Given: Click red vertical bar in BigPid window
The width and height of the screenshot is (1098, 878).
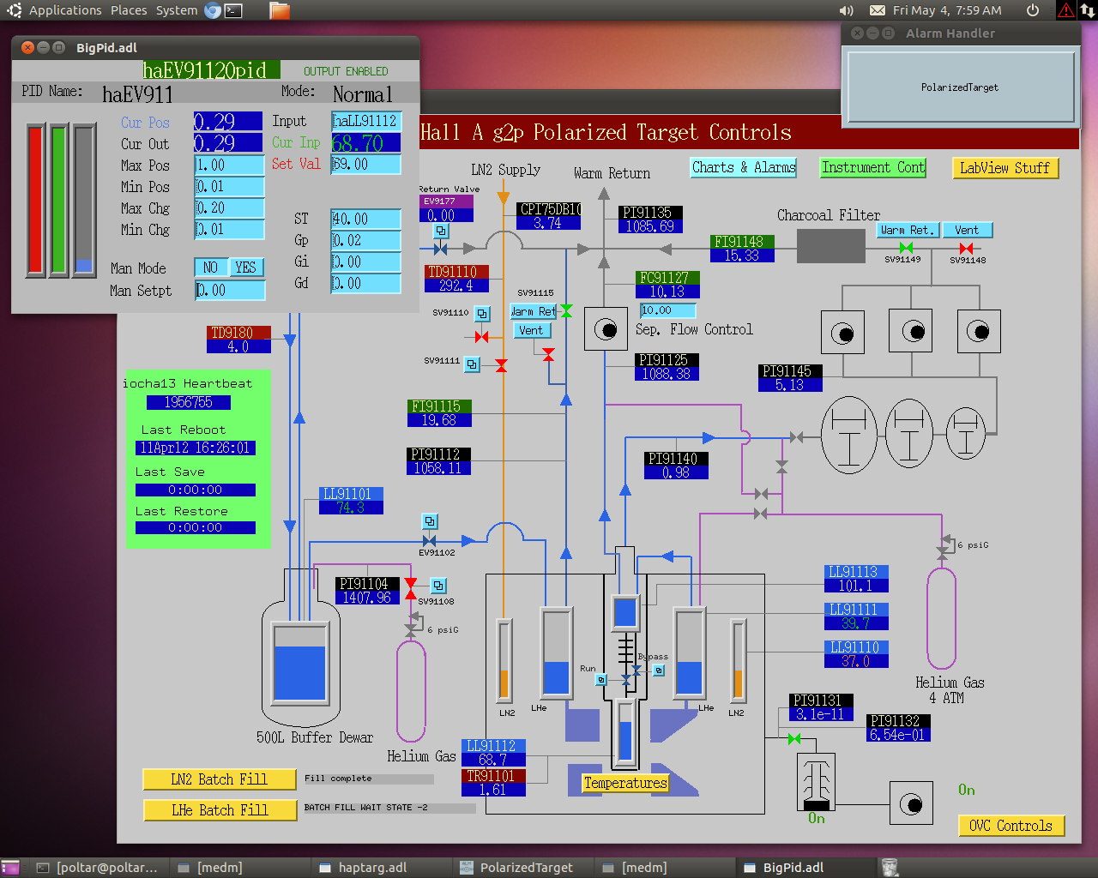Looking at the screenshot, I should 35,200.
